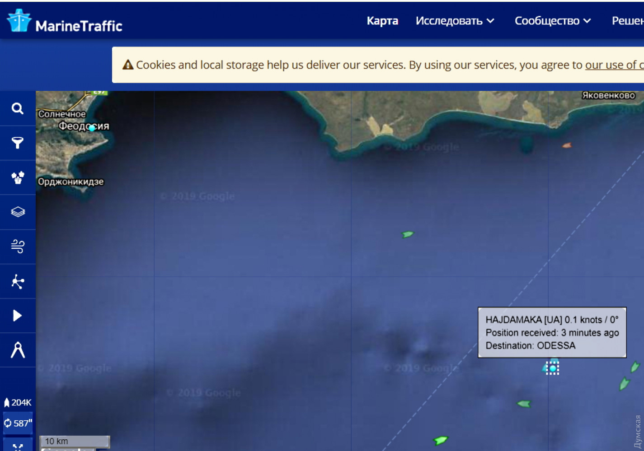Open the density/routes network icon
The image size is (644, 451).
[x=18, y=281]
